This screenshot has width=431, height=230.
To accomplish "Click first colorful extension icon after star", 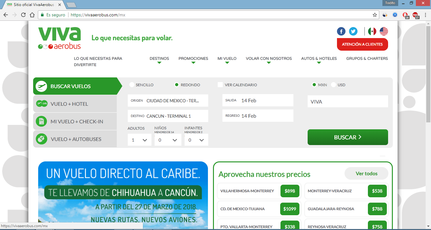I will click(385, 15).
